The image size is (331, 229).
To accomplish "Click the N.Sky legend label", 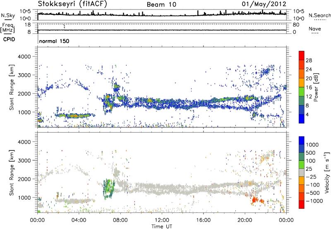I will pyautogui.click(x=8, y=16).
